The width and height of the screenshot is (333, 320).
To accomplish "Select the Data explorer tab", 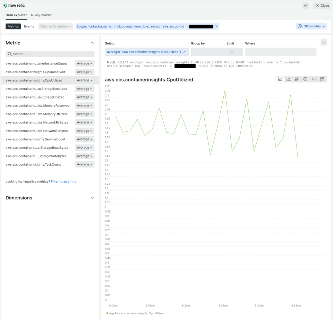I will click(16, 15).
